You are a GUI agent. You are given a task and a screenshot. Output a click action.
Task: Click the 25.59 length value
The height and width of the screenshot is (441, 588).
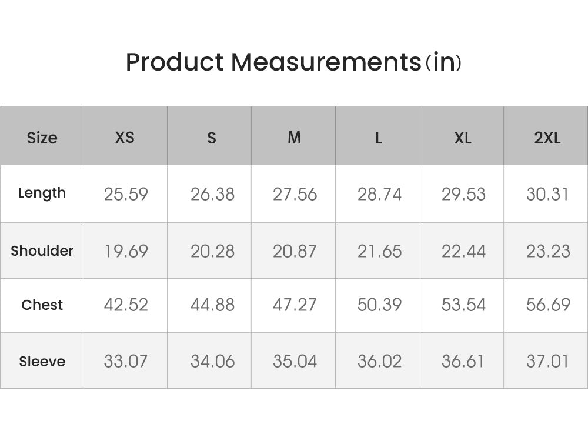(x=126, y=194)
